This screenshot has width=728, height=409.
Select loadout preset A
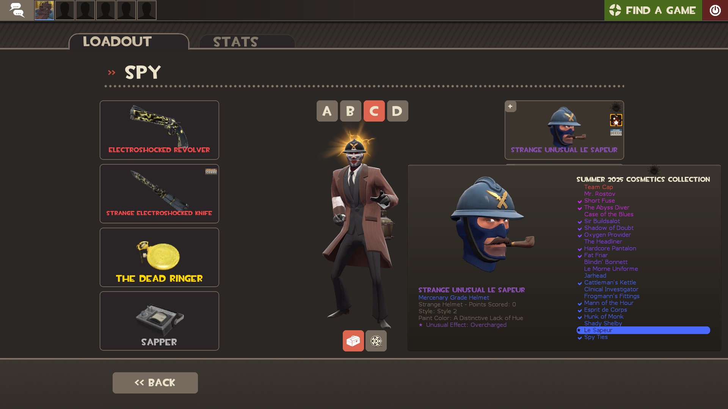click(327, 111)
